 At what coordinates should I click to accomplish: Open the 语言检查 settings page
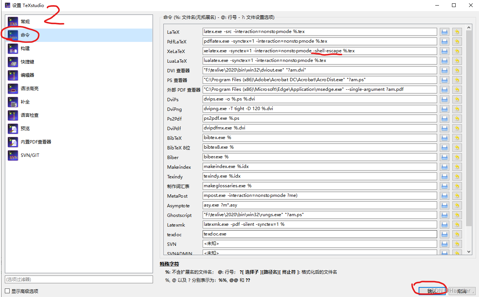click(79, 115)
